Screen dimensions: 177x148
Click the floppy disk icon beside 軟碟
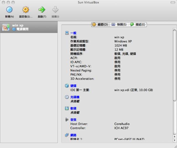click(x=67, y=108)
